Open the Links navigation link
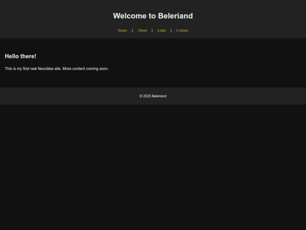Screen dimensions: 306x230 click(161, 30)
